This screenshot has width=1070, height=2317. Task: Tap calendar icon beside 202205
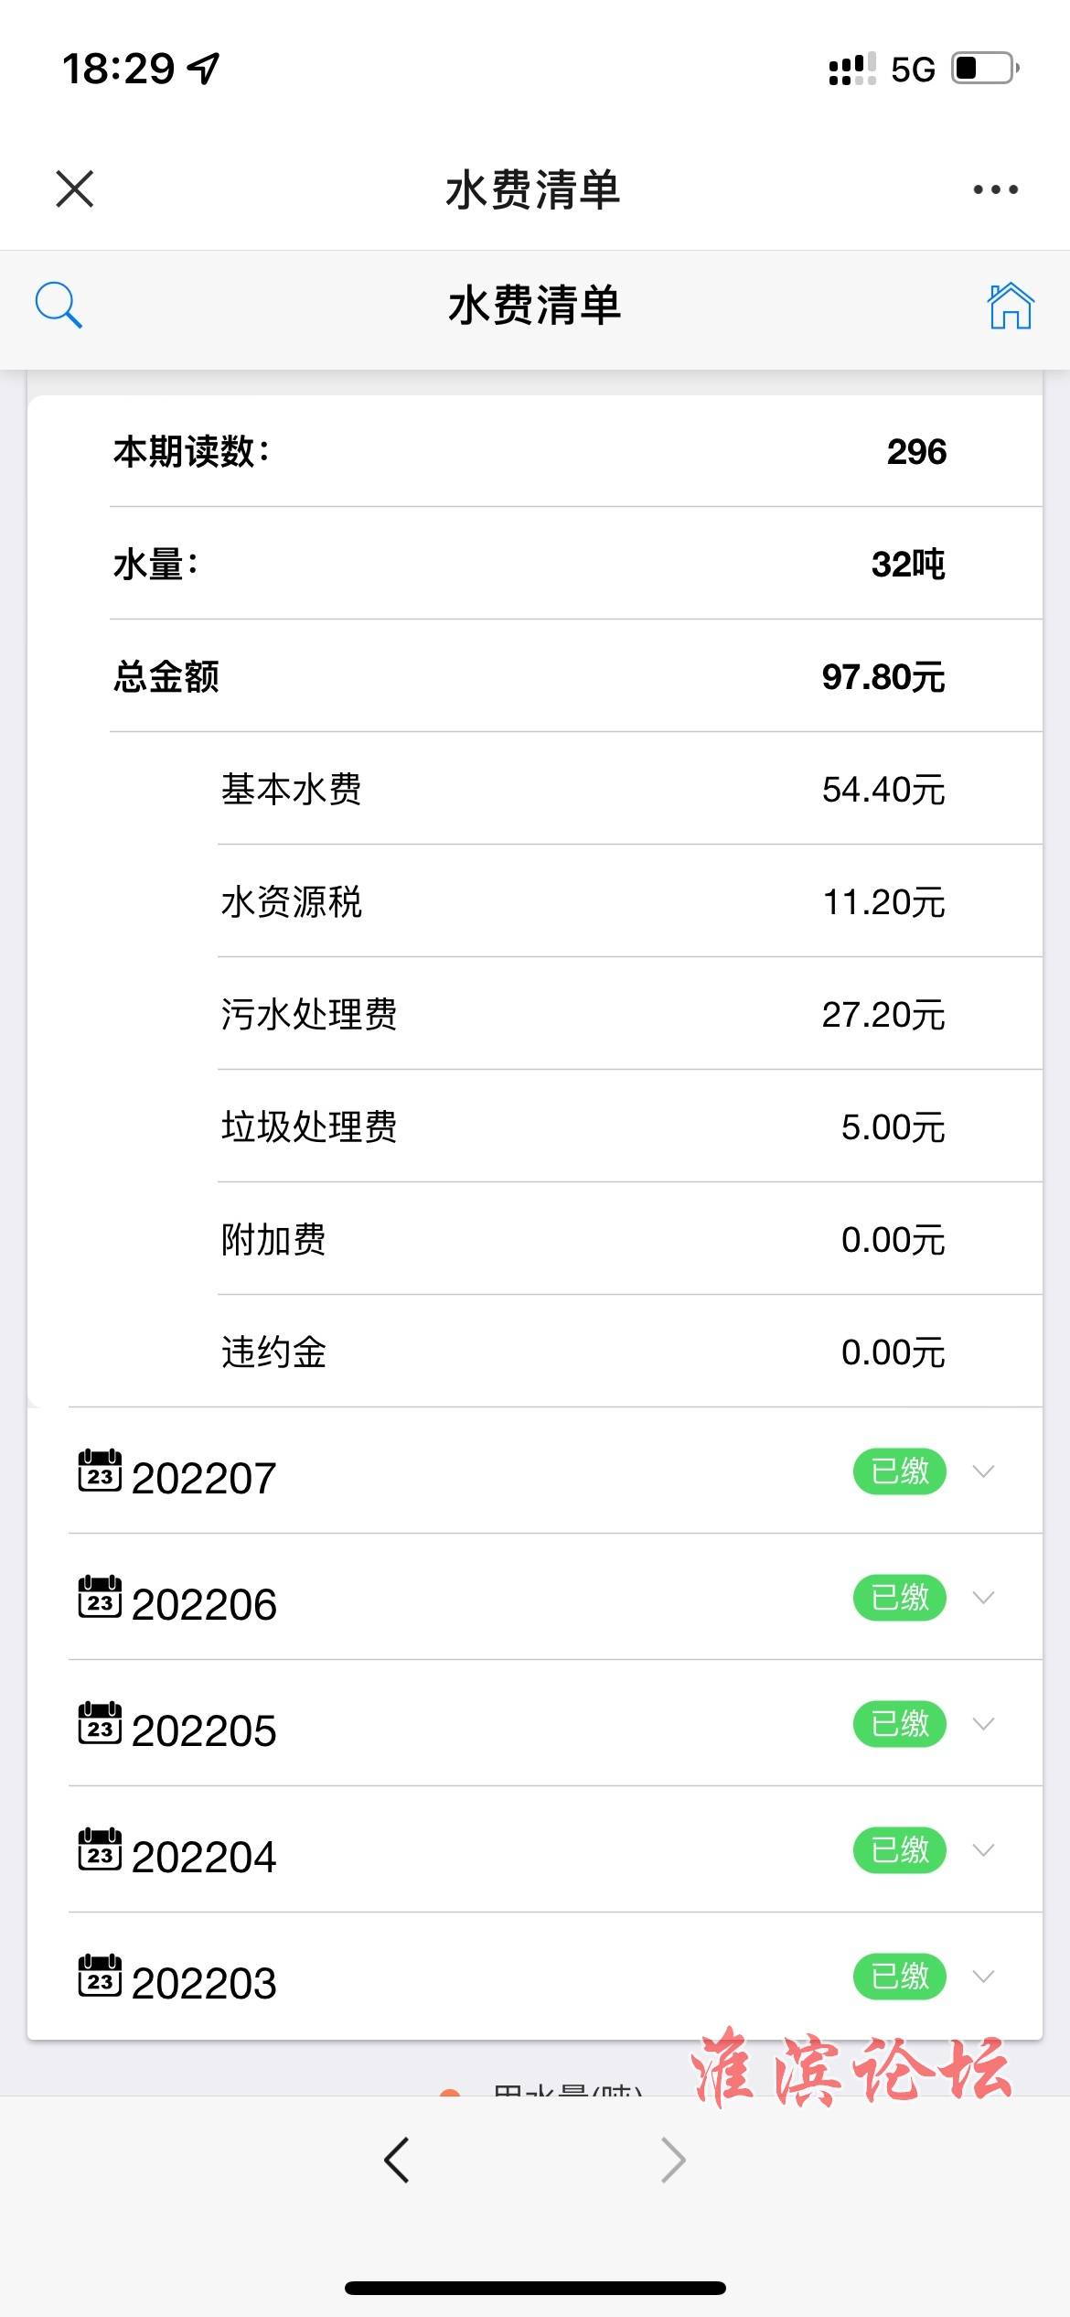click(x=100, y=1723)
